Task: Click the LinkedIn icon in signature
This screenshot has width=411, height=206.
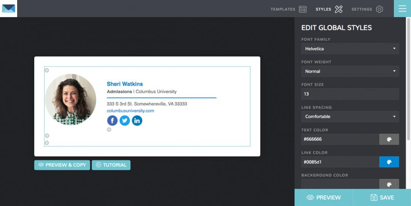Action: (137, 121)
